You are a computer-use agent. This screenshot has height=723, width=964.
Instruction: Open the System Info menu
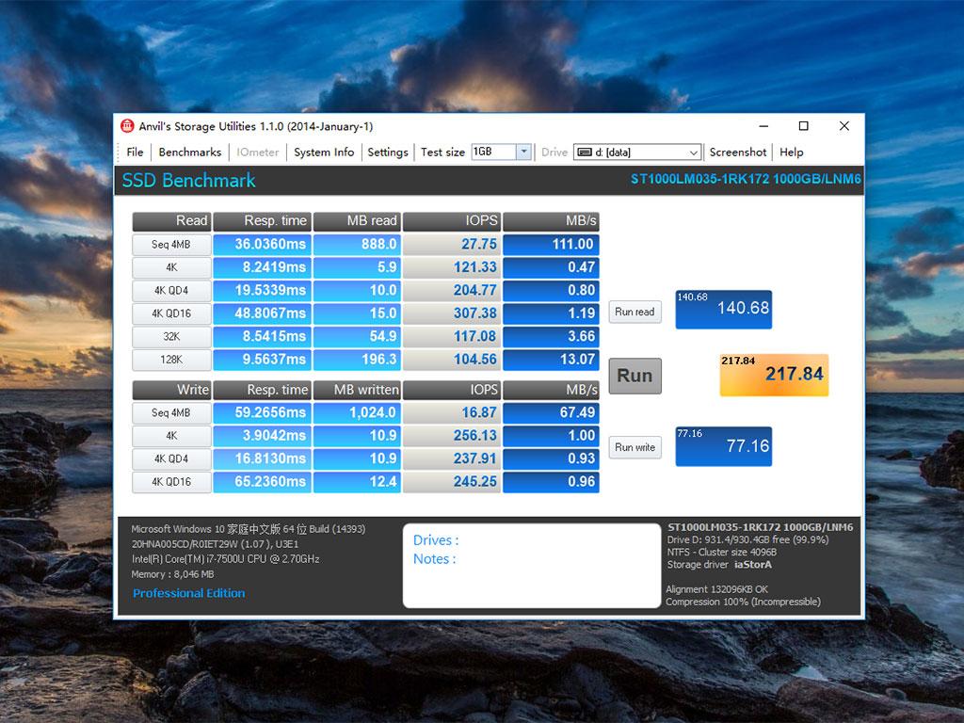click(x=324, y=152)
